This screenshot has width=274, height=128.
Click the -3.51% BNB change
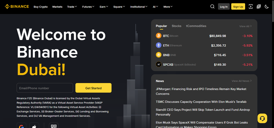pyautogui.click(x=247, y=55)
